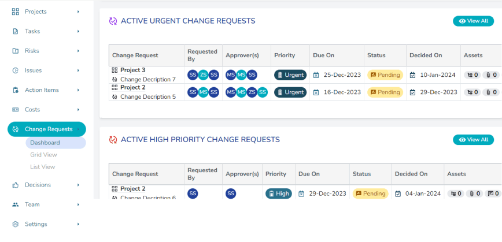Click the Urgent priority badge for Project 3

tap(290, 75)
